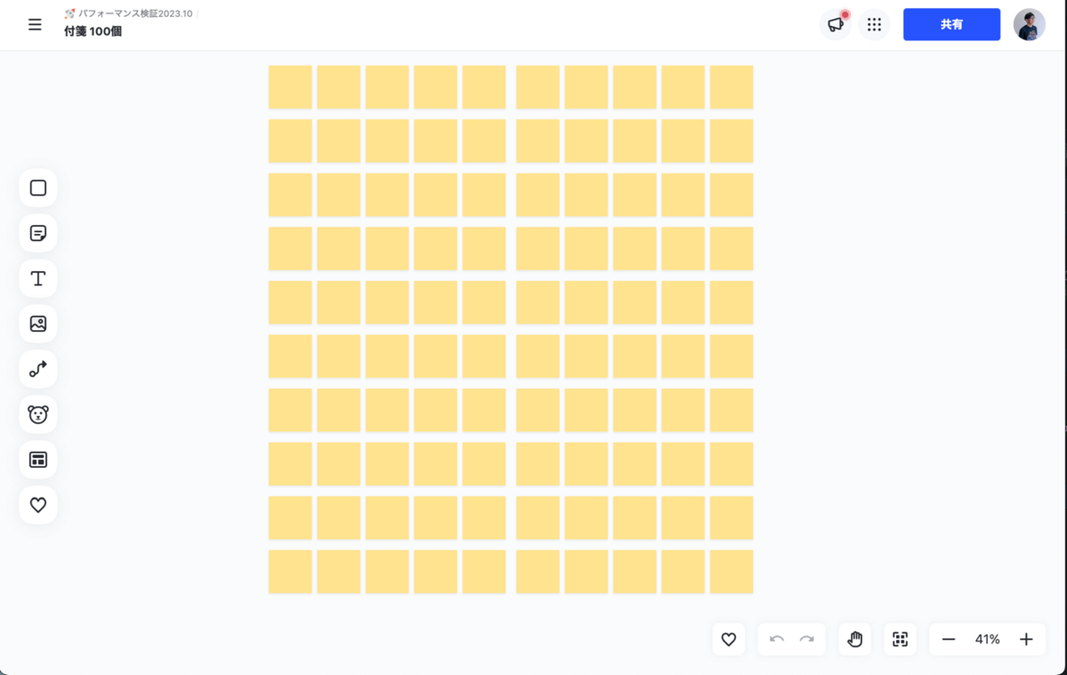Screen dimensions: 1067x675
Task: Click the bottom heart favorite button
Action: point(728,639)
